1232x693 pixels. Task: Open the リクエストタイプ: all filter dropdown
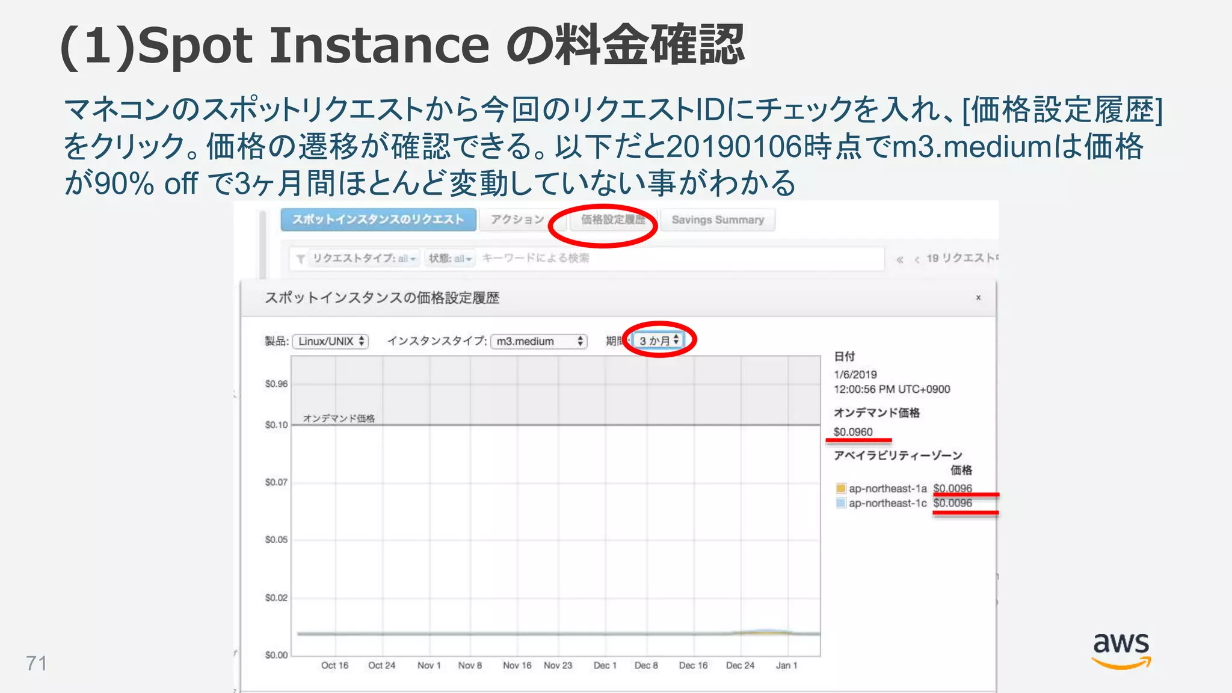click(365, 259)
